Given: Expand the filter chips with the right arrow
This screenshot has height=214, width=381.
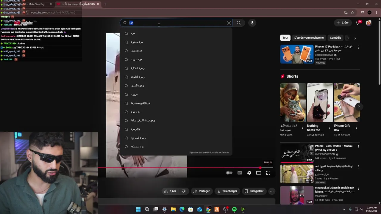Looking at the screenshot, I should tap(355, 38).
